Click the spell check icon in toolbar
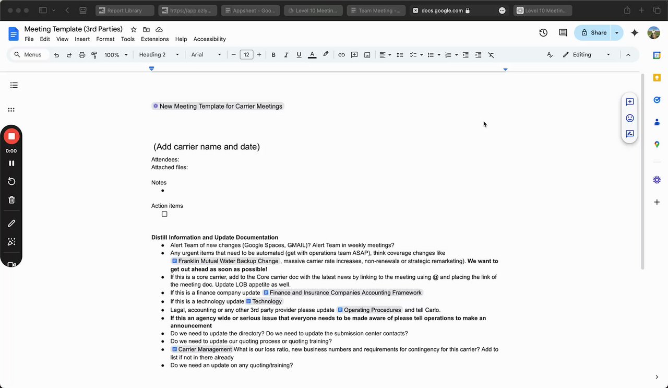This screenshot has width=668, height=388. tap(549, 55)
